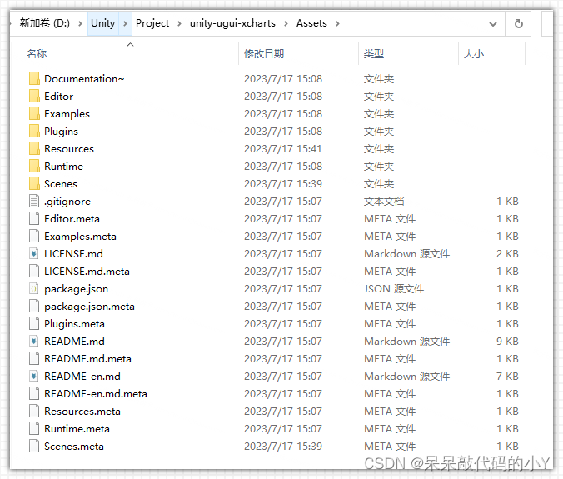Select the Examples.meta file name
563x479 pixels.
point(80,237)
